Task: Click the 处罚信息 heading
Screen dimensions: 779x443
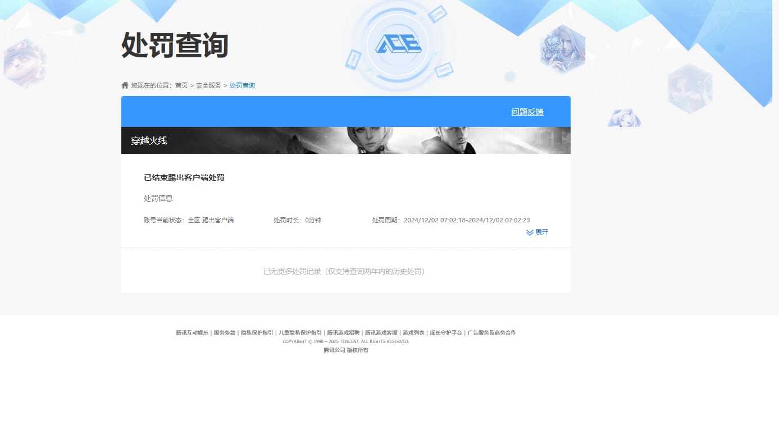Action: point(158,198)
